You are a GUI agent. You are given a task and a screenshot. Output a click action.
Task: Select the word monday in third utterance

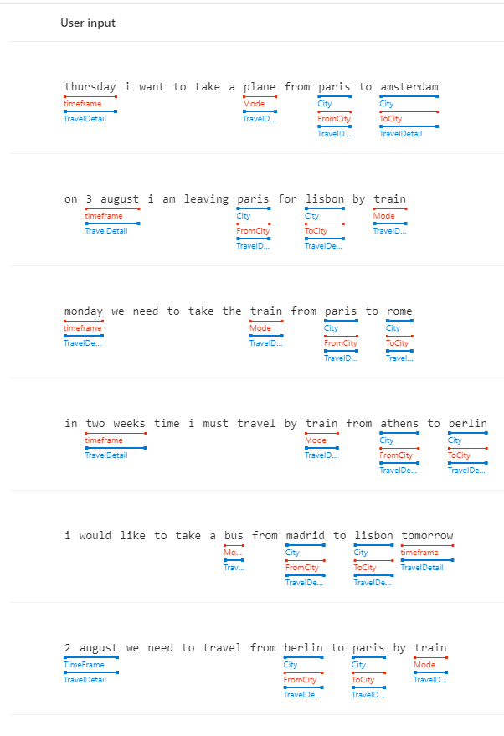pyautogui.click(x=84, y=311)
